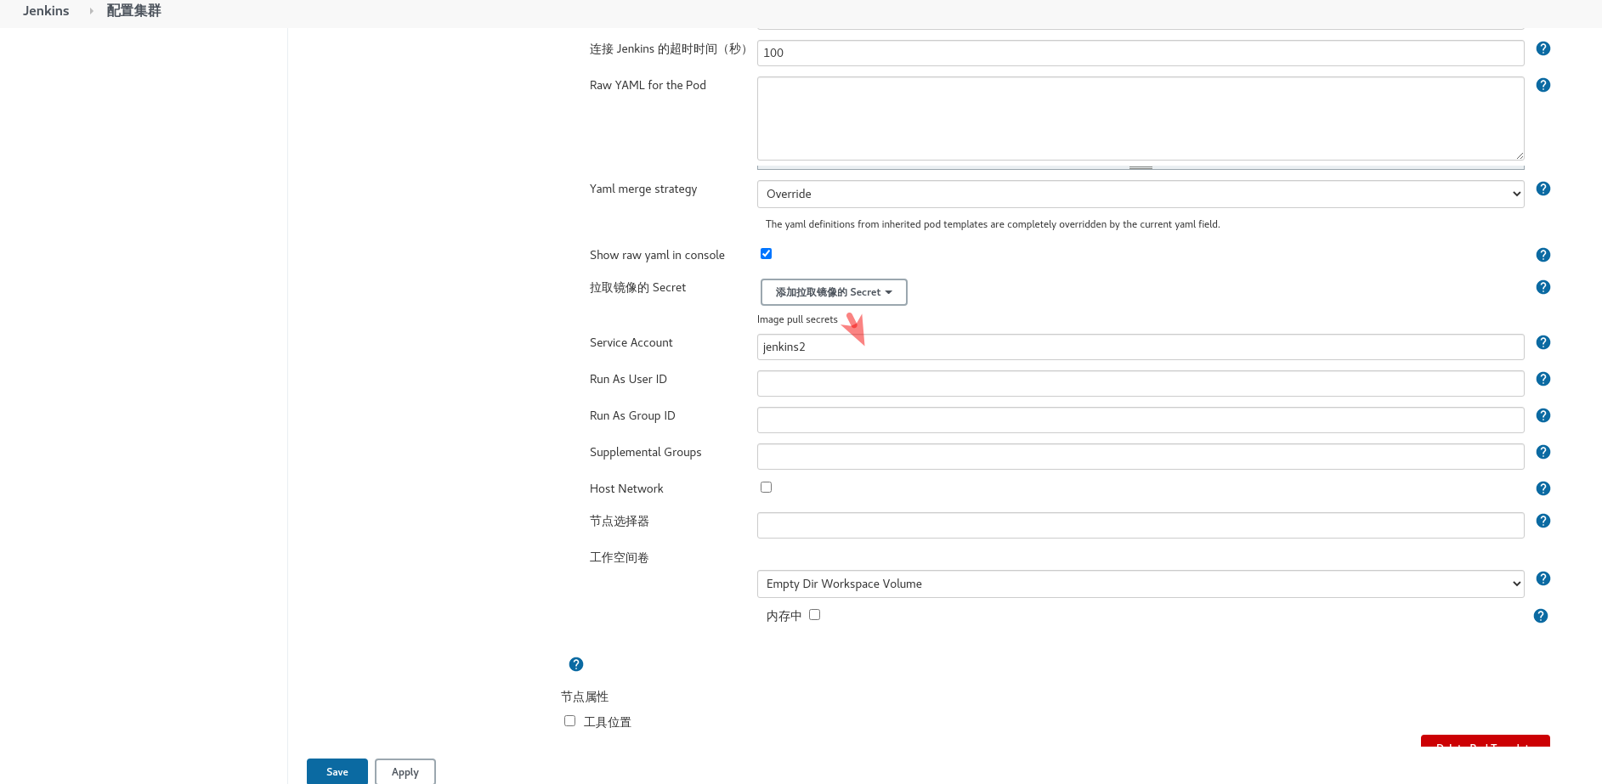Go to Jenkins via breadcrumb link
1602x784 pixels.
pos(46,10)
